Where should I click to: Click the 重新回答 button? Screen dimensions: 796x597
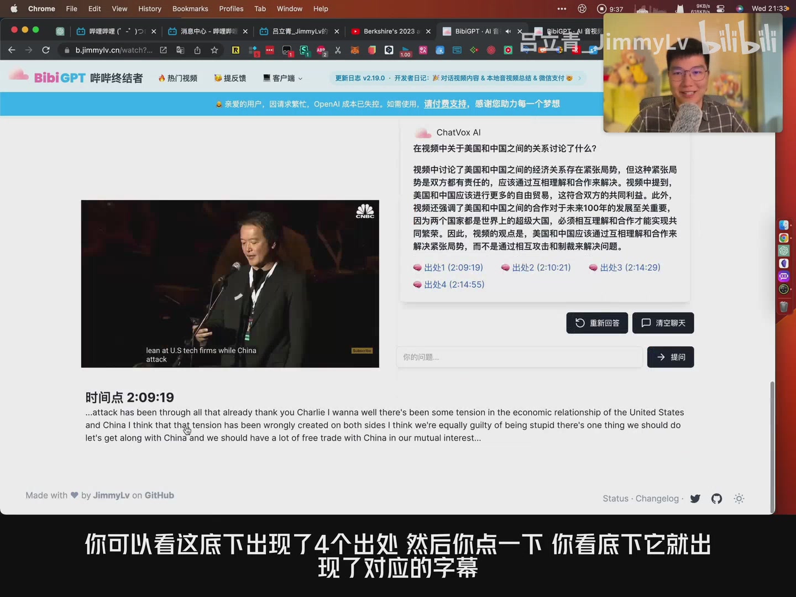(x=597, y=323)
